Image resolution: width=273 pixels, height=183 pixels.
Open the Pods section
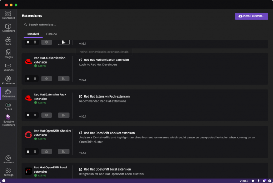tap(8, 41)
